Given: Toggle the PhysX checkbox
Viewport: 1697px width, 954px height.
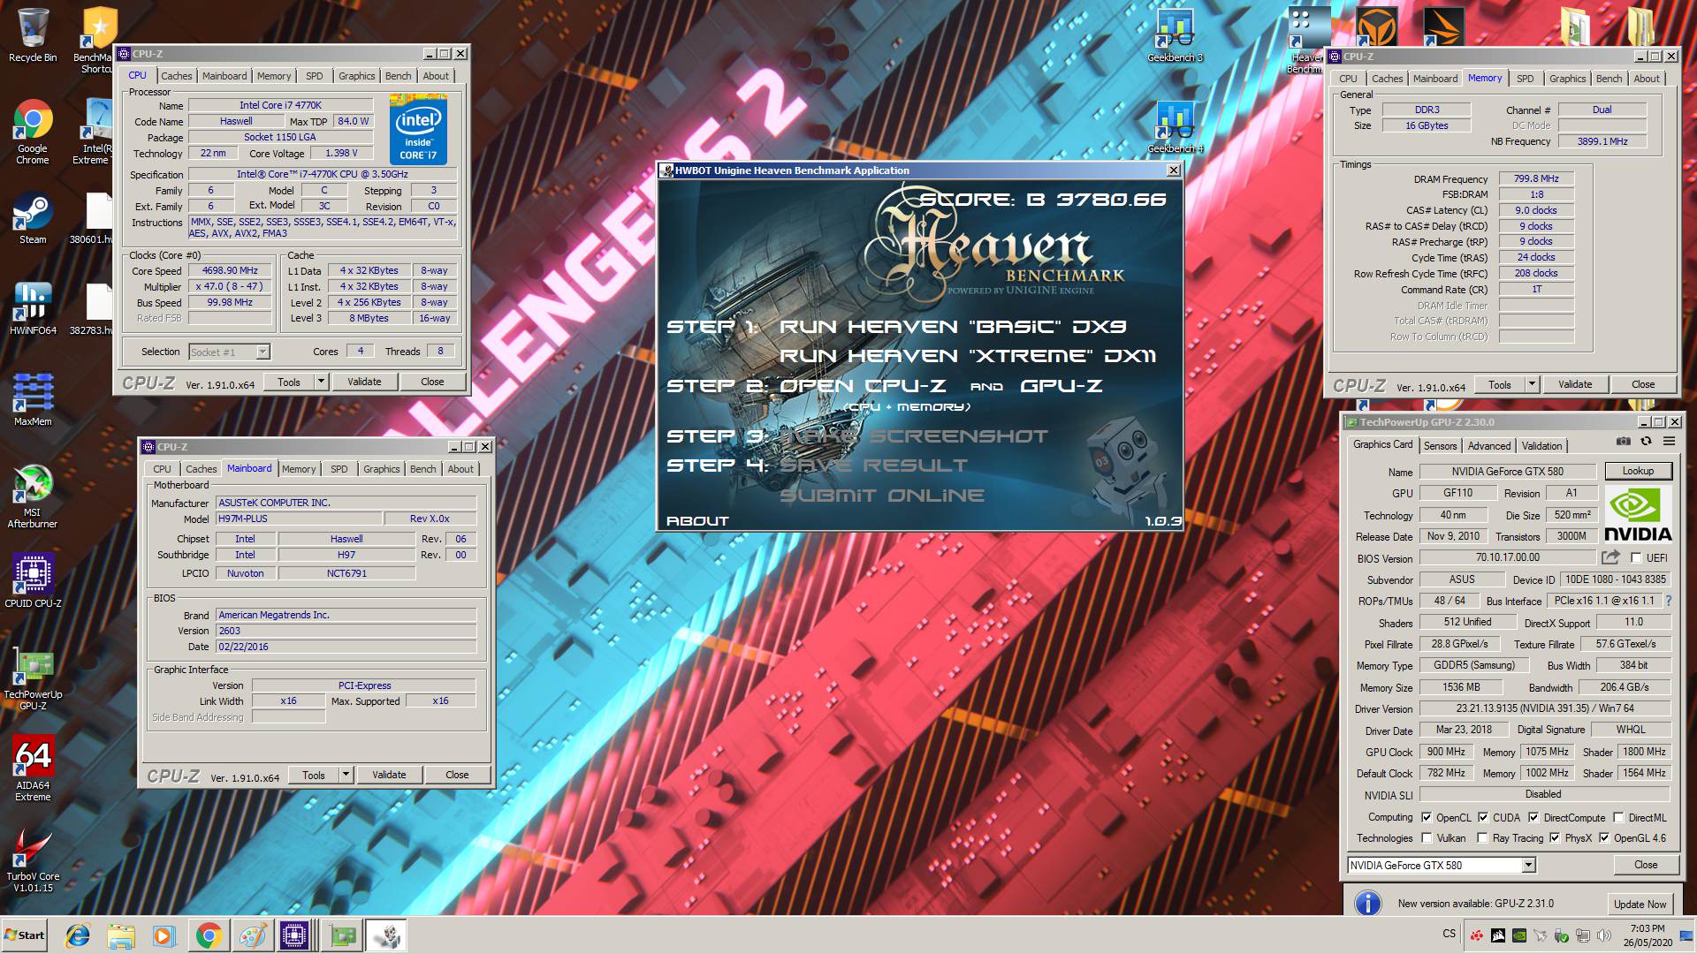Looking at the screenshot, I should pyautogui.click(x=1555, y=838).
